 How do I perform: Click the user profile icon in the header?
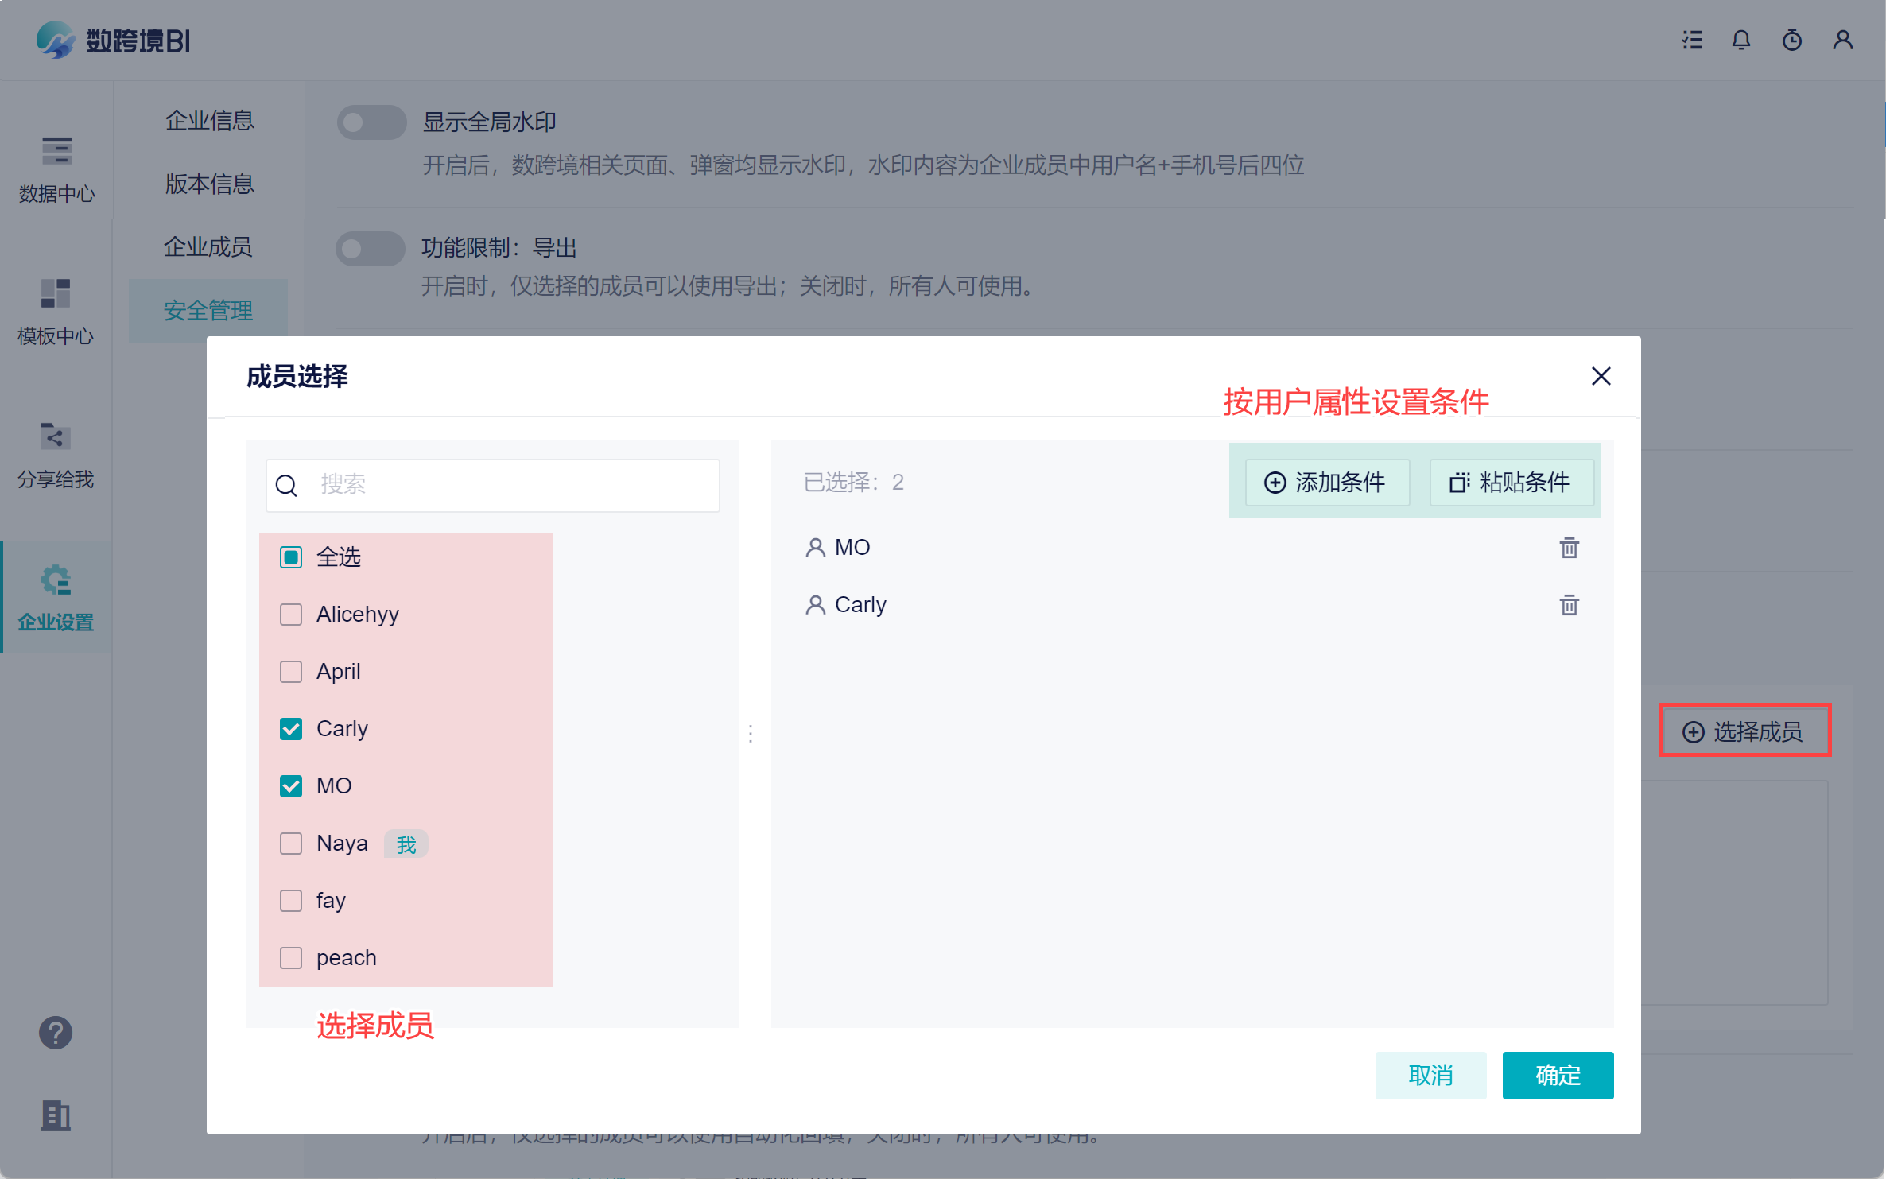1843,40
